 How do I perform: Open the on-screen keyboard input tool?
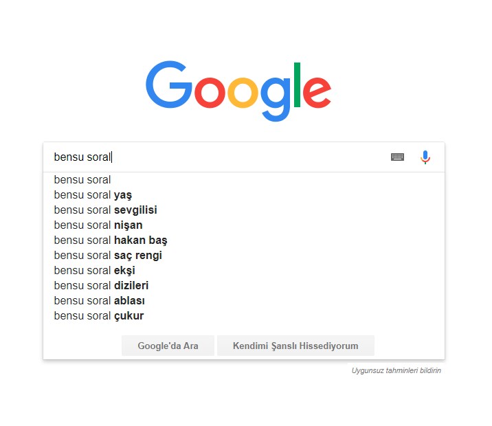coord(397,157)
